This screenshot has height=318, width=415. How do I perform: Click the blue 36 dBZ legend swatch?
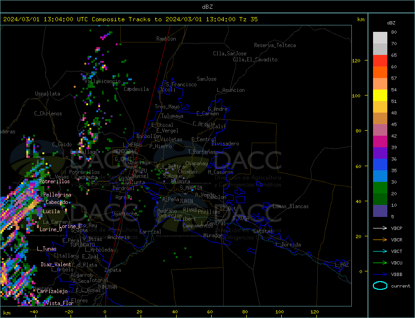coord(380,165)
